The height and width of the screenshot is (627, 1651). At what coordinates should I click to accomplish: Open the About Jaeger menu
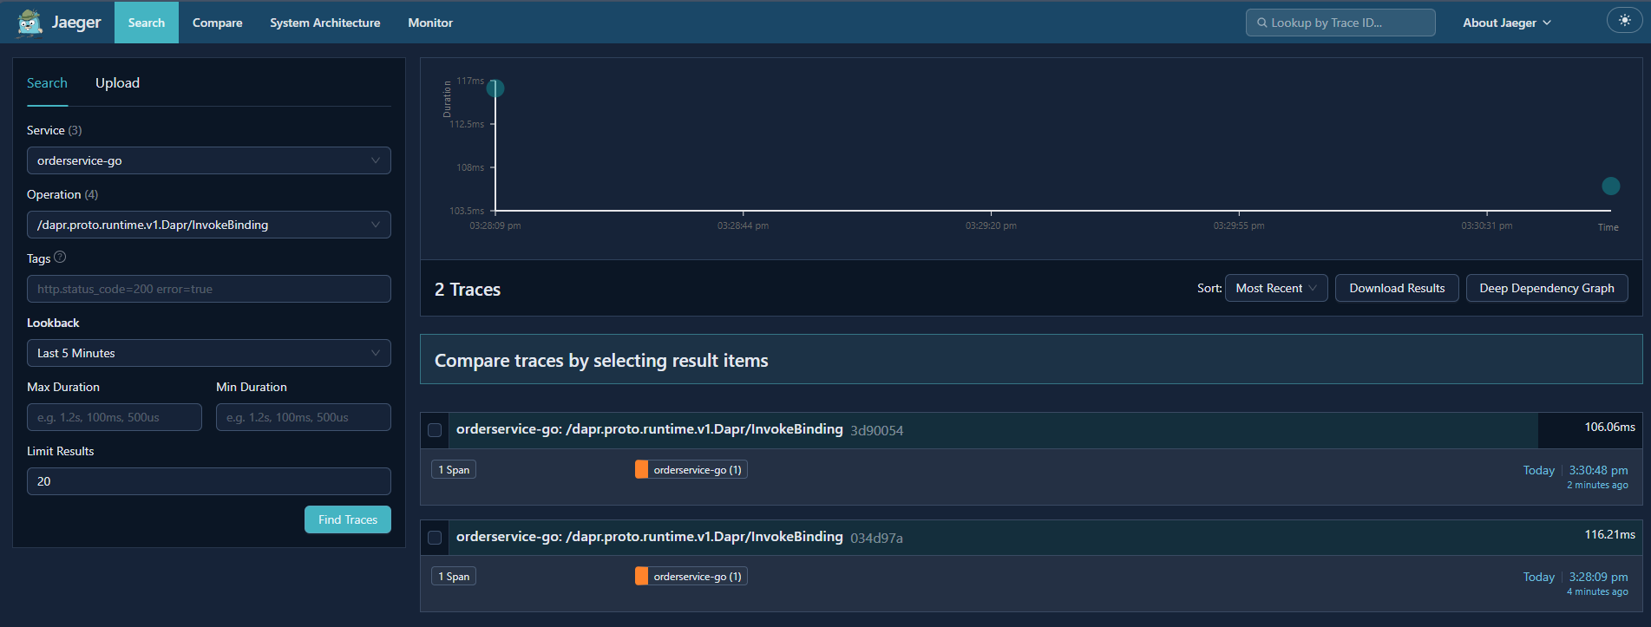[x=1506, y=23]
